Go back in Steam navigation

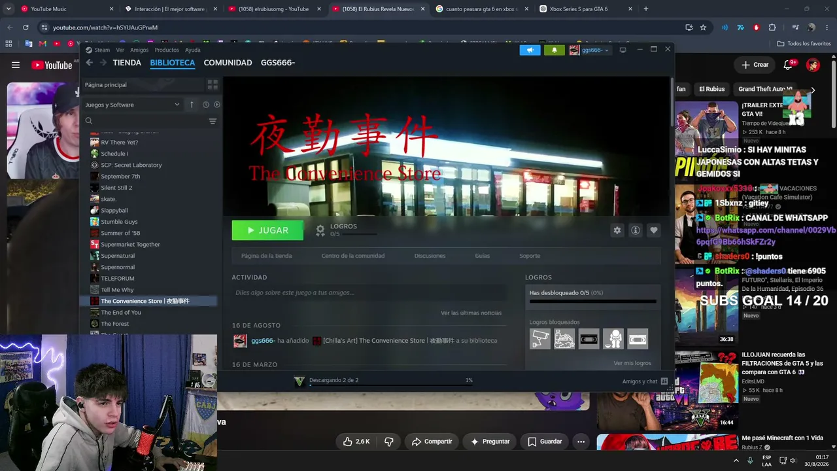click(89, 63)
